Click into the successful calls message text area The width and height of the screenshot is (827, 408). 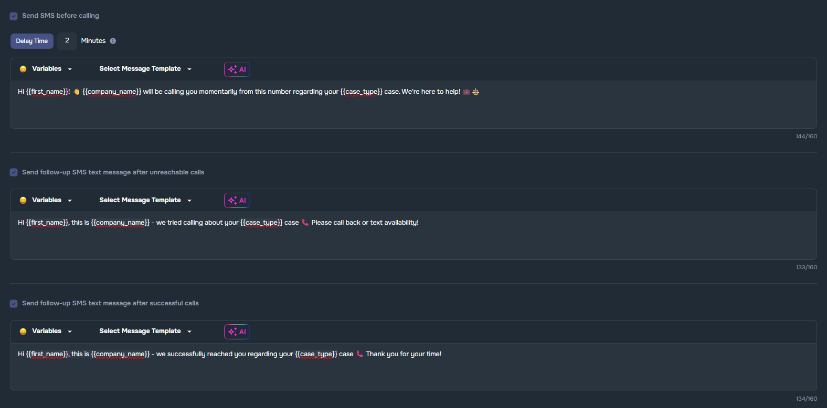[413, 372]
